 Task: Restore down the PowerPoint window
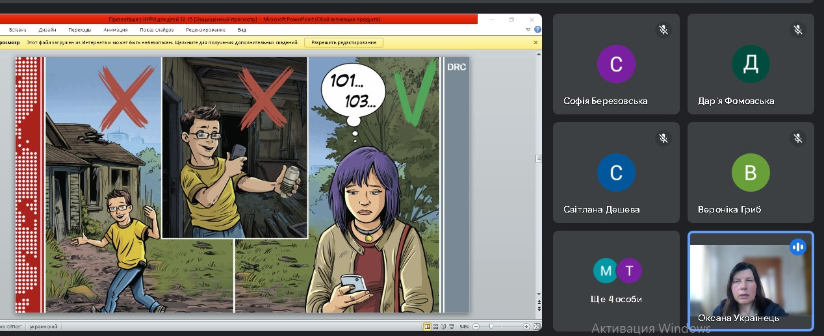click(x=511, y=19)
